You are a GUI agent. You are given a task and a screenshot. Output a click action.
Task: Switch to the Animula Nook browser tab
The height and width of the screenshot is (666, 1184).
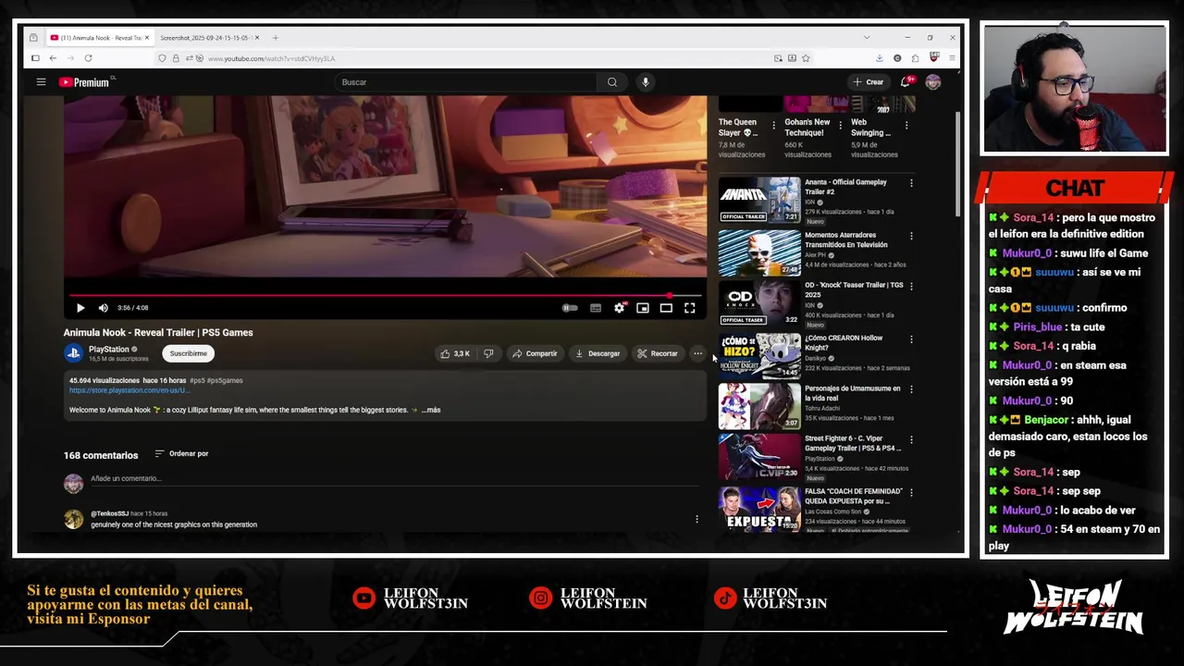tap(100, 38)
